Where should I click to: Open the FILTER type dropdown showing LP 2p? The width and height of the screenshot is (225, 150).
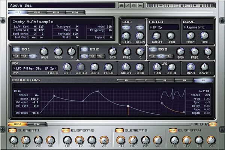(x=164, y=27)
